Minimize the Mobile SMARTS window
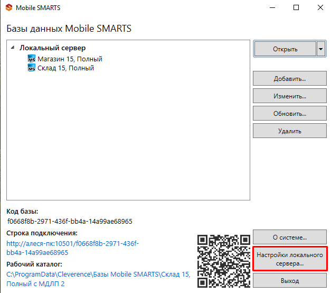 tap(272, 7)
